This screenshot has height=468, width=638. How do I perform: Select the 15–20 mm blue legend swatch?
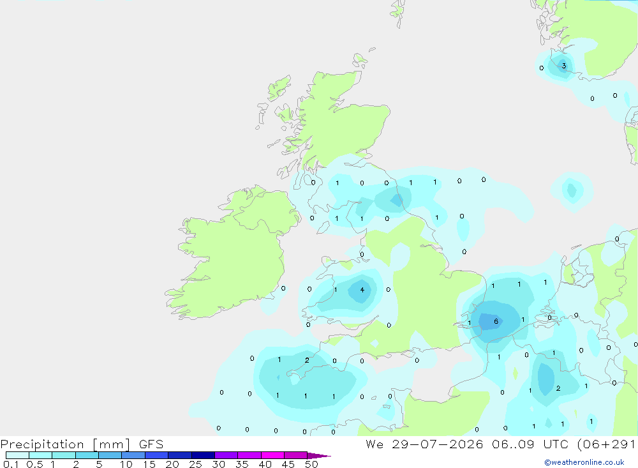point(156,455)
